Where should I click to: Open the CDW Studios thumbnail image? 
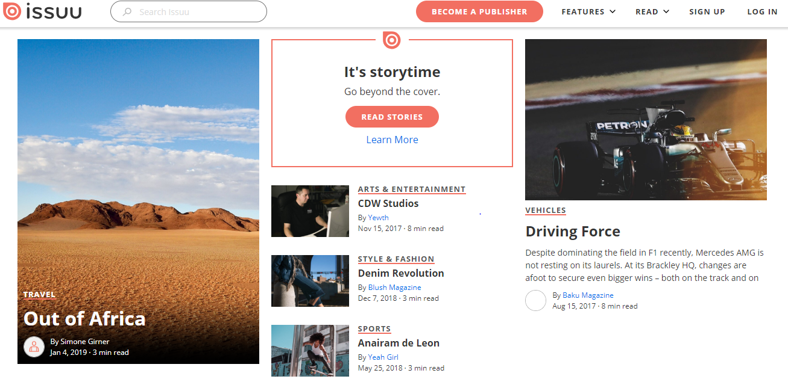click(x=310, y=211)
